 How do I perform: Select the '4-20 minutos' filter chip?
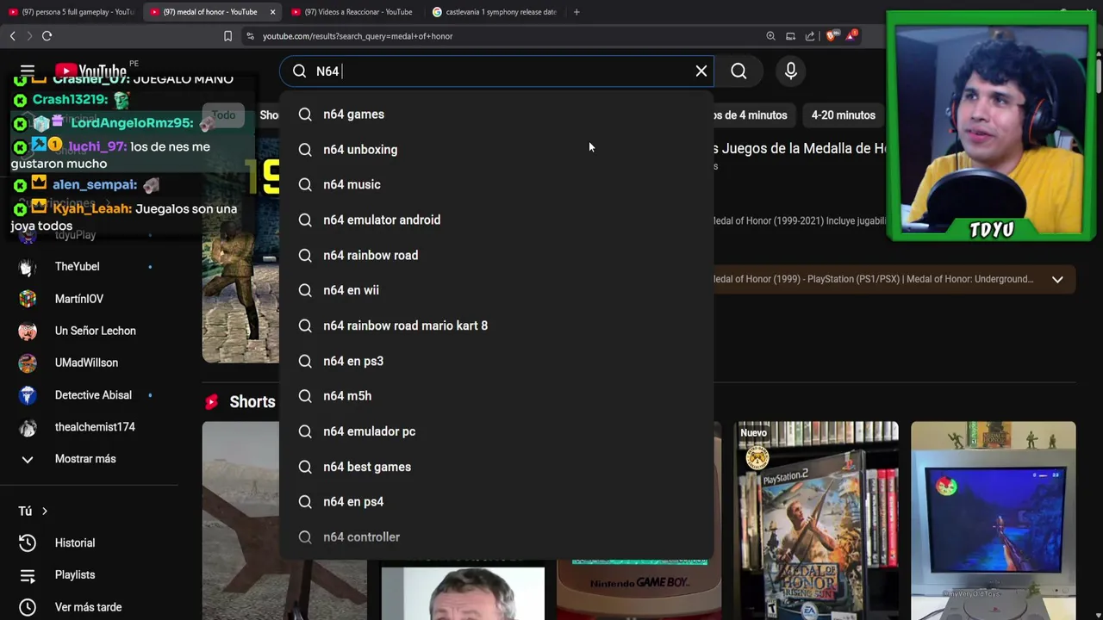(x=843, y=115)
